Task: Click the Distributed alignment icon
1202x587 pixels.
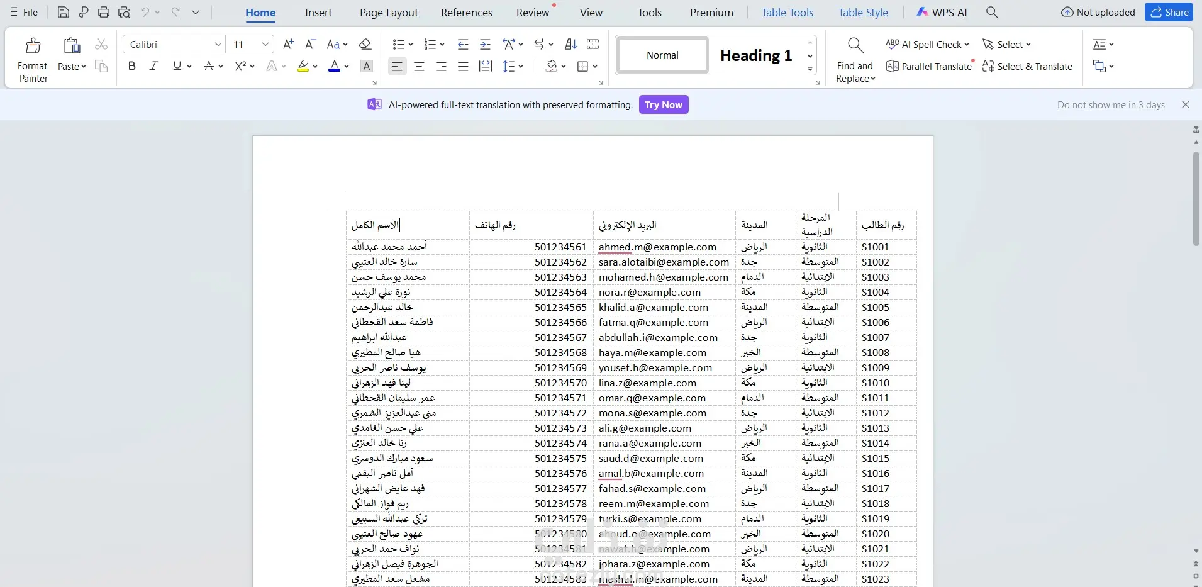Action: 486,66
